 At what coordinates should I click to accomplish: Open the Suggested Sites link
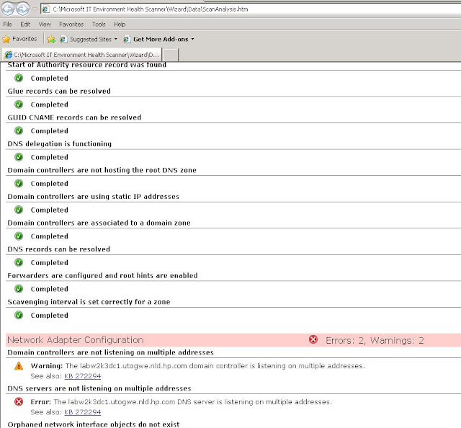click(x=91, y=39)
